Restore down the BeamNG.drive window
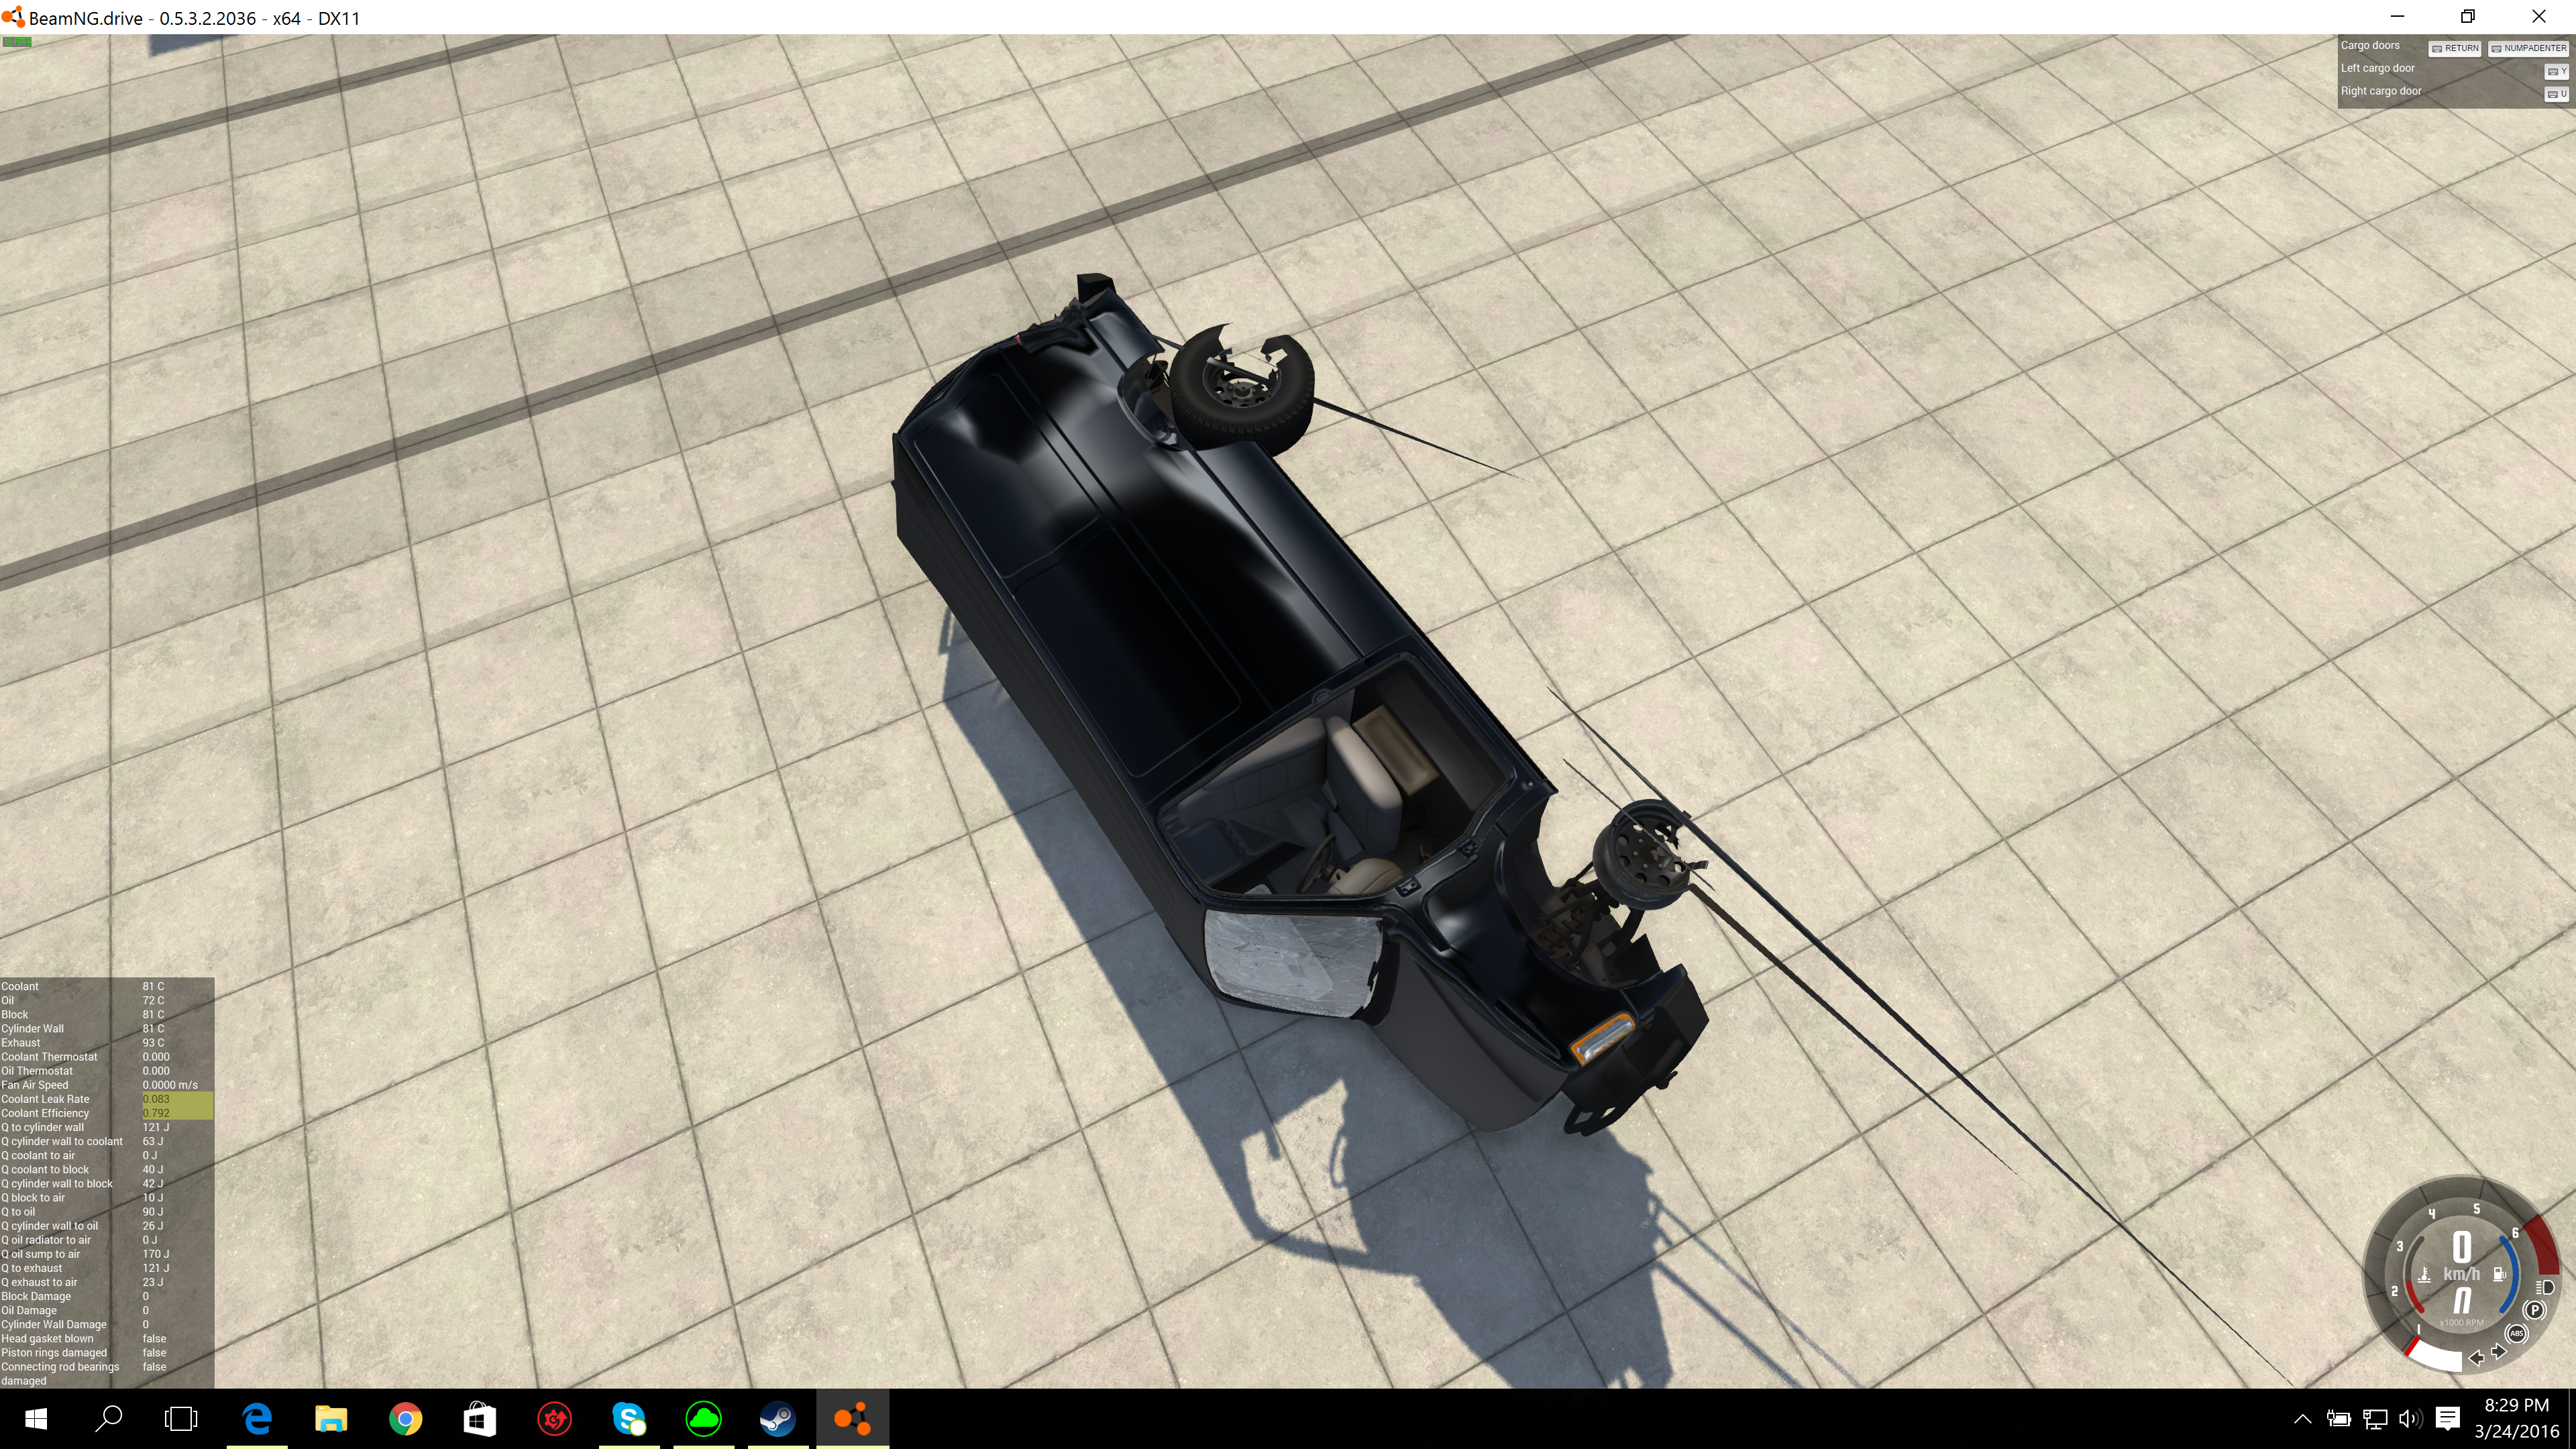Screen dimensions: 2576x1449 click(x=2467, y=17)
